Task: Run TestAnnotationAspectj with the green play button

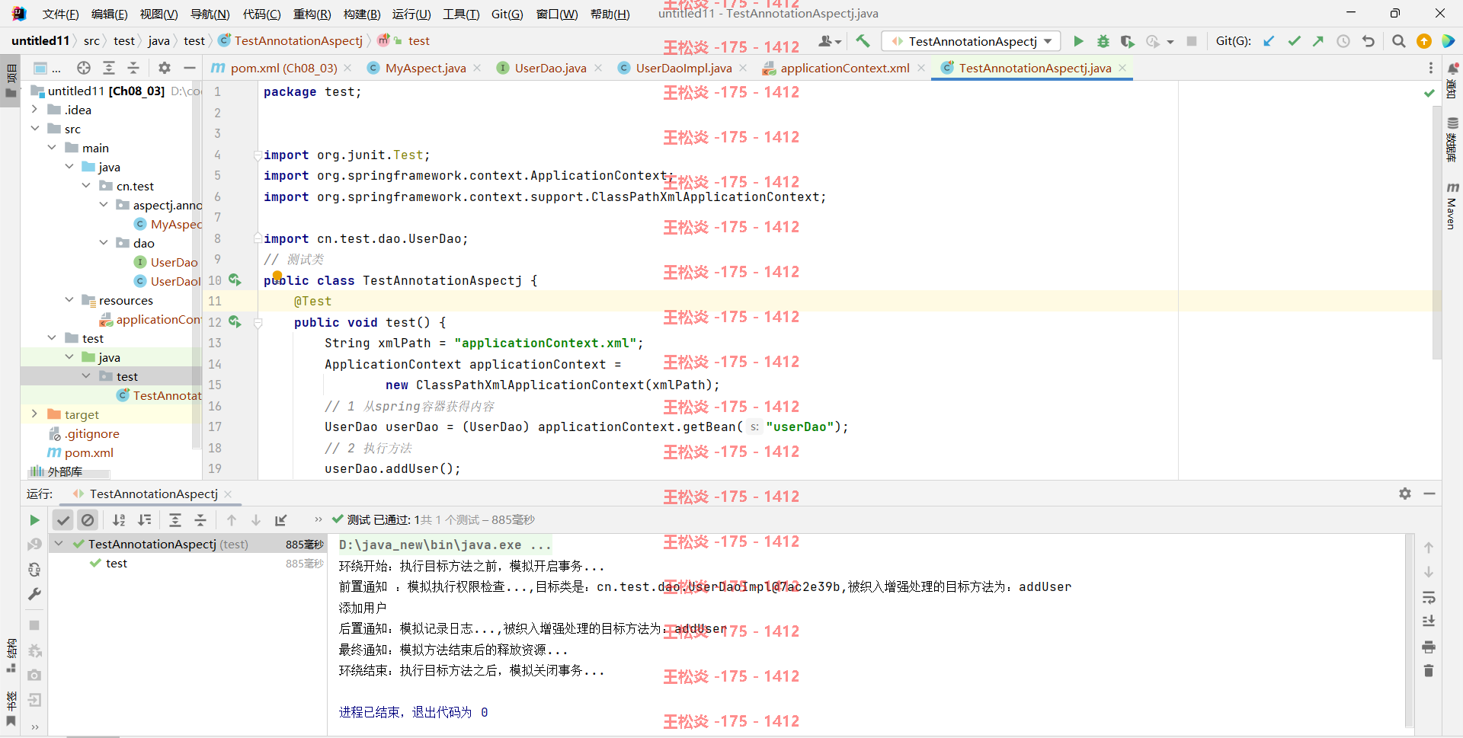Action: pyautogui.click(x=1078, y=41)
